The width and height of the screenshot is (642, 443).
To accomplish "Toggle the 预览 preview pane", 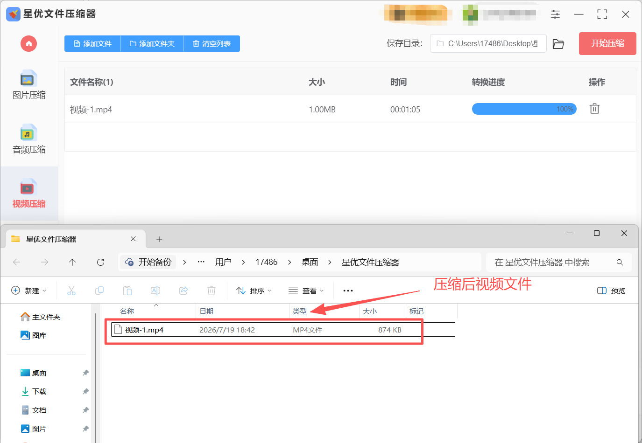I will [611, 291].
